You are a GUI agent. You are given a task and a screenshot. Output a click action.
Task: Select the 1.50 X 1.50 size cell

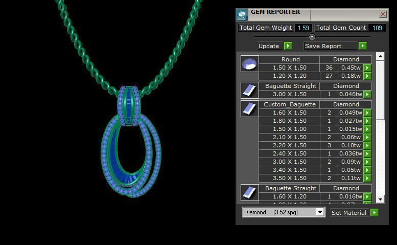coord(289,68)
